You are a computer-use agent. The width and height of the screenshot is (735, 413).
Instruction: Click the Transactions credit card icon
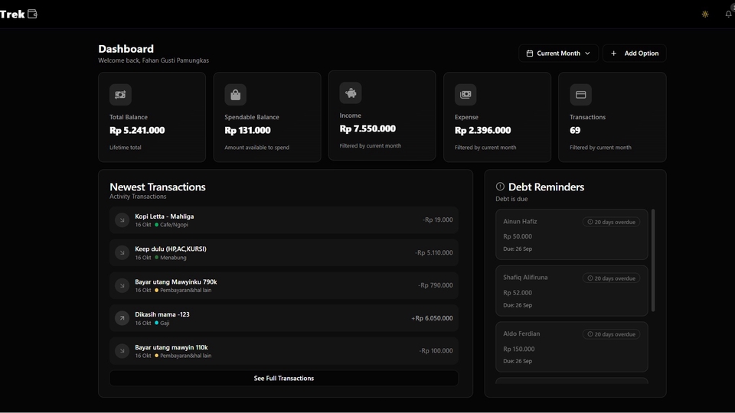(580, 95)
